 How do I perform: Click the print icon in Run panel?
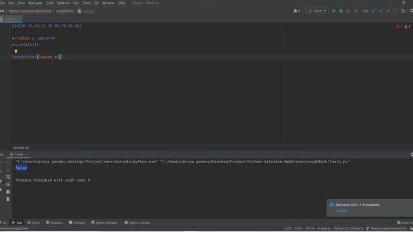coord(8,192)
